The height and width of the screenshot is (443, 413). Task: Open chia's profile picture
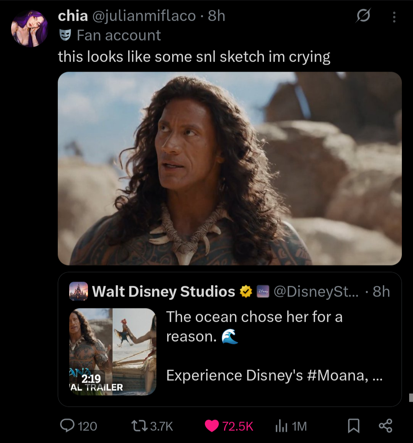29,29
